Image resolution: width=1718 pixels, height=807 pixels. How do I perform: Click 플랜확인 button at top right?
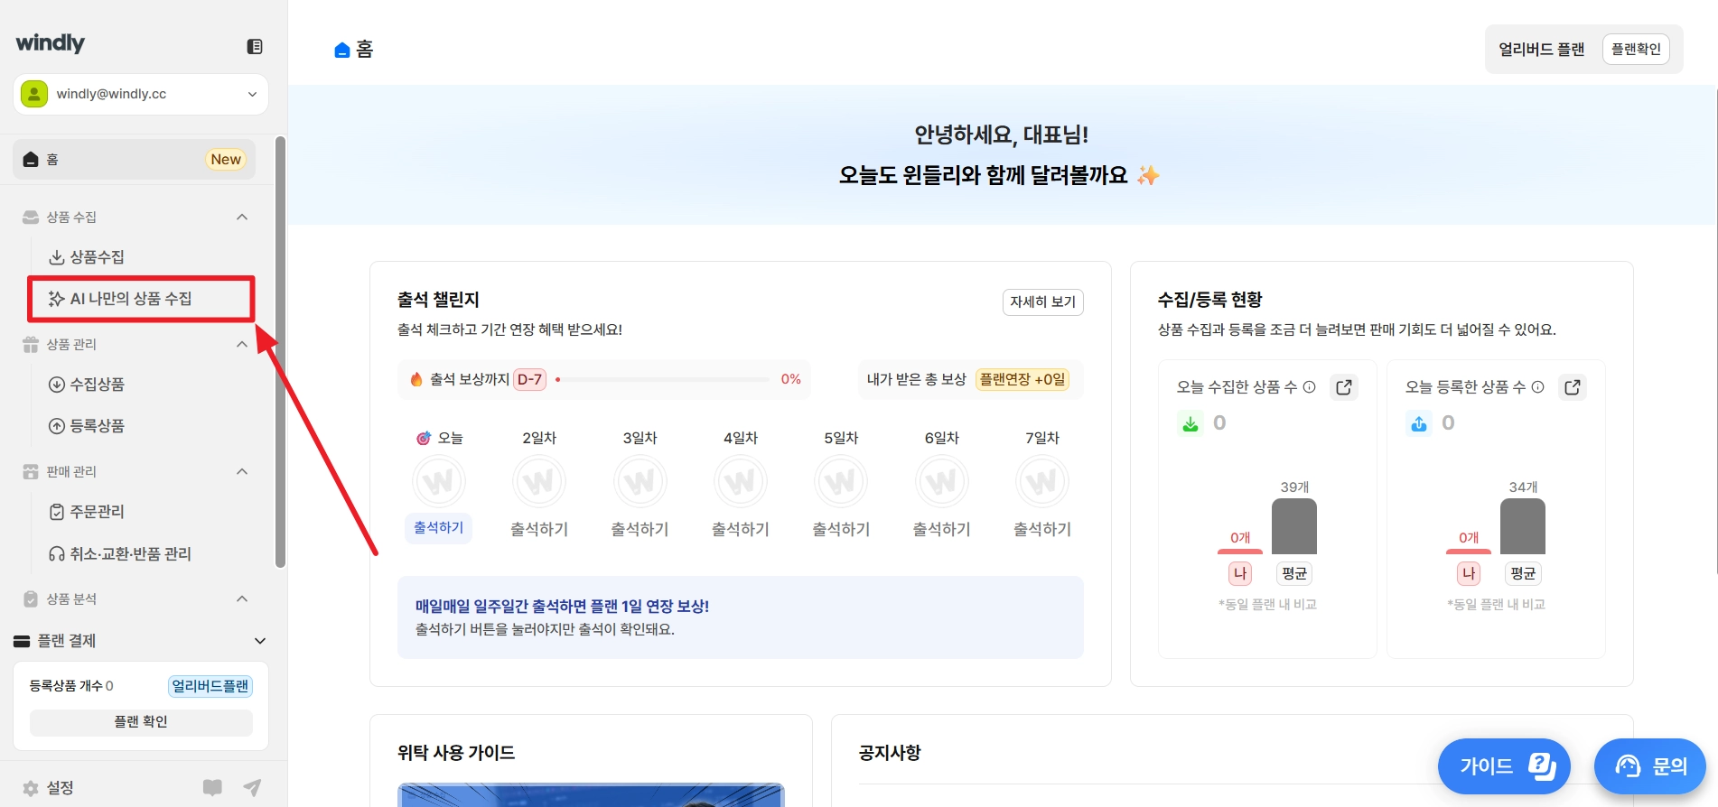coord(1636,49)
